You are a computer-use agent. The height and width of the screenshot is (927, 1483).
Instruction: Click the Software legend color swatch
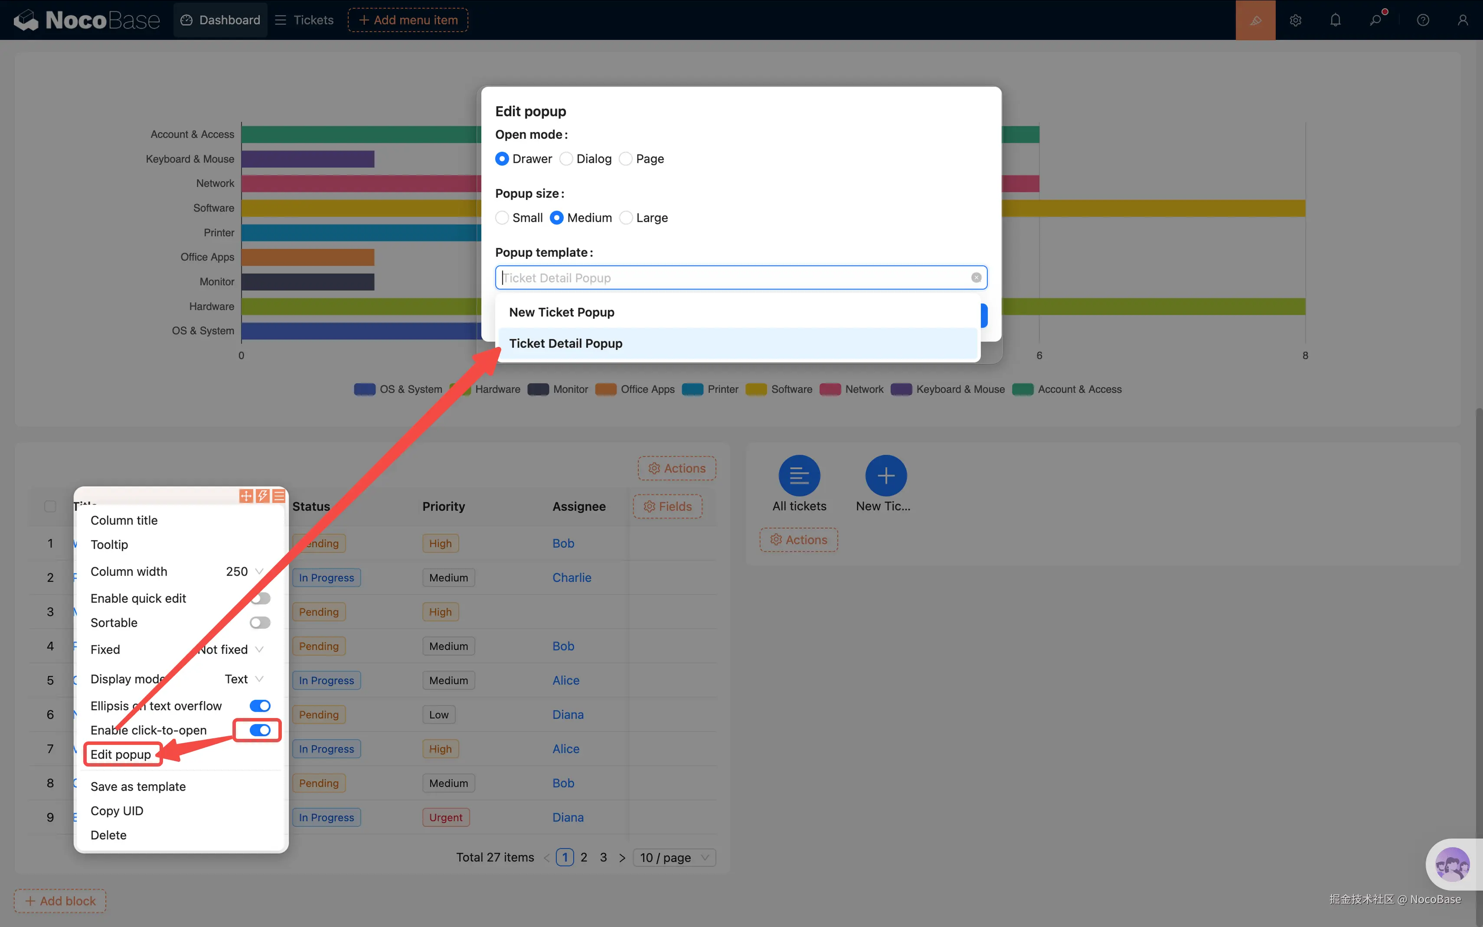point(756,389)
